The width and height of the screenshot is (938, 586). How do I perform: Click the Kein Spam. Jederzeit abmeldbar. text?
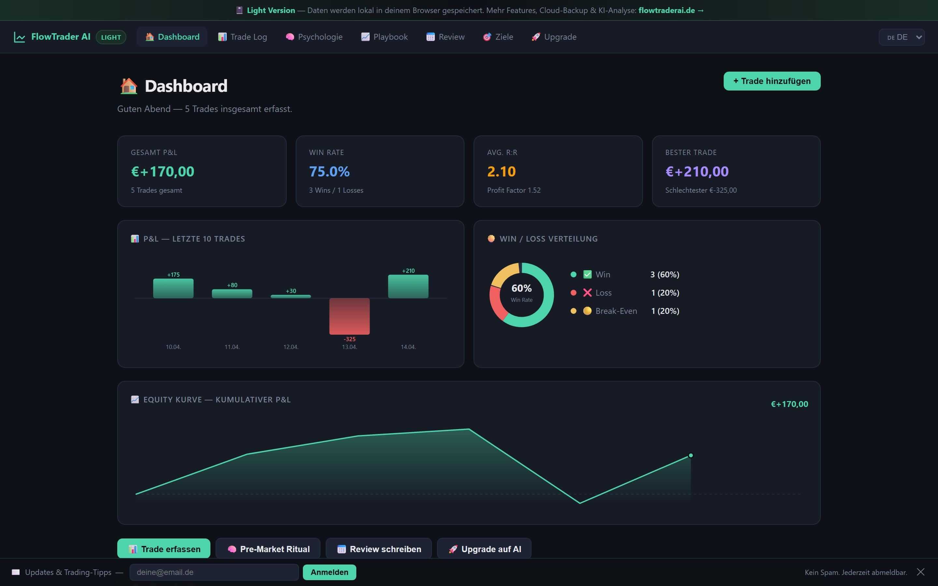pyautogui.click(x=856, y=572)
